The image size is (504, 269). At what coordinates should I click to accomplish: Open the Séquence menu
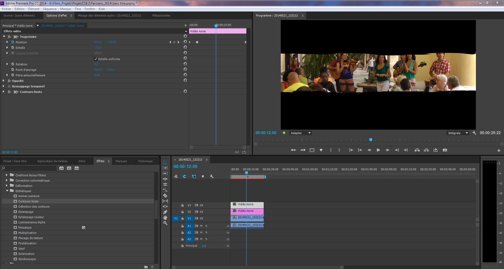point(50,9)
